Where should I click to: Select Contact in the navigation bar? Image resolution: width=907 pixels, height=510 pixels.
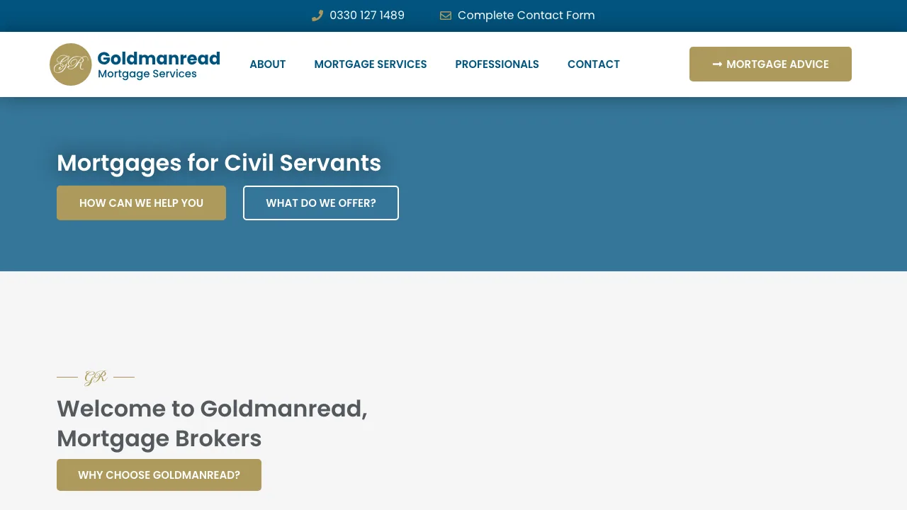(x=593, y=64)
